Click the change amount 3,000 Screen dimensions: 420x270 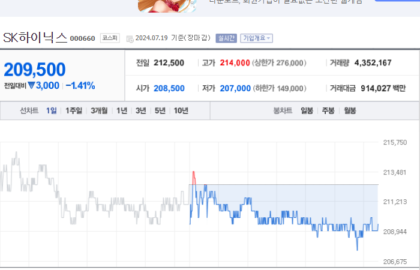point(47,86)
